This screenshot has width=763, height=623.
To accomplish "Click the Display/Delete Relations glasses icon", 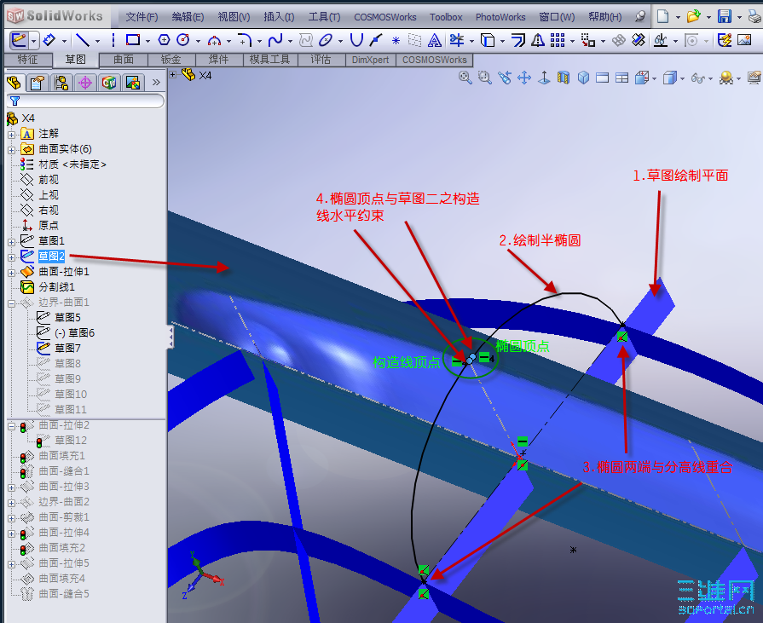I will coord(661,40).
